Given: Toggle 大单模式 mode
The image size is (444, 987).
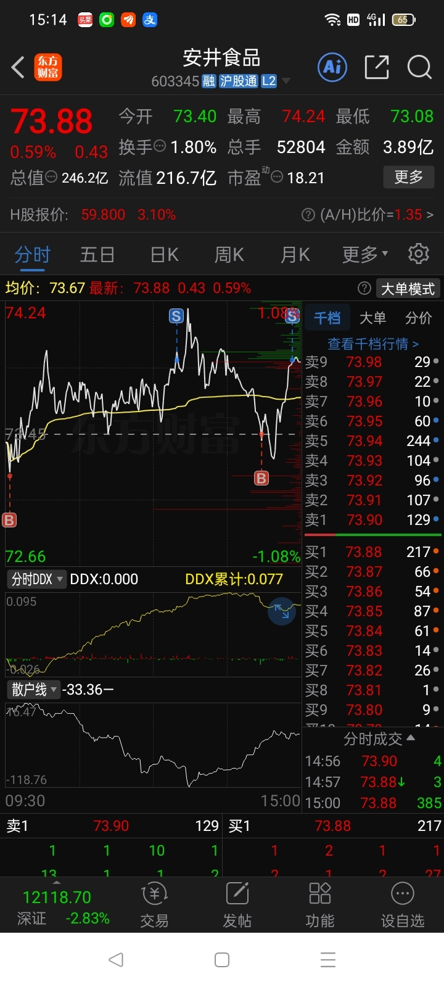Looking at the screenshot, I should tap(408, 288).
